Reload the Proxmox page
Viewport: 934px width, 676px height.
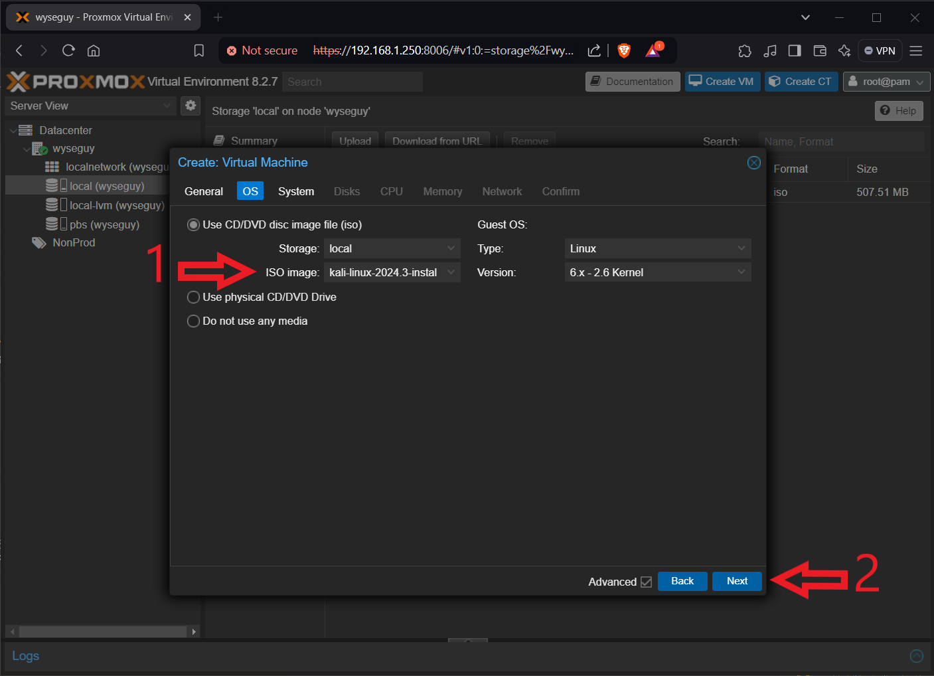[x=68, y=50]
